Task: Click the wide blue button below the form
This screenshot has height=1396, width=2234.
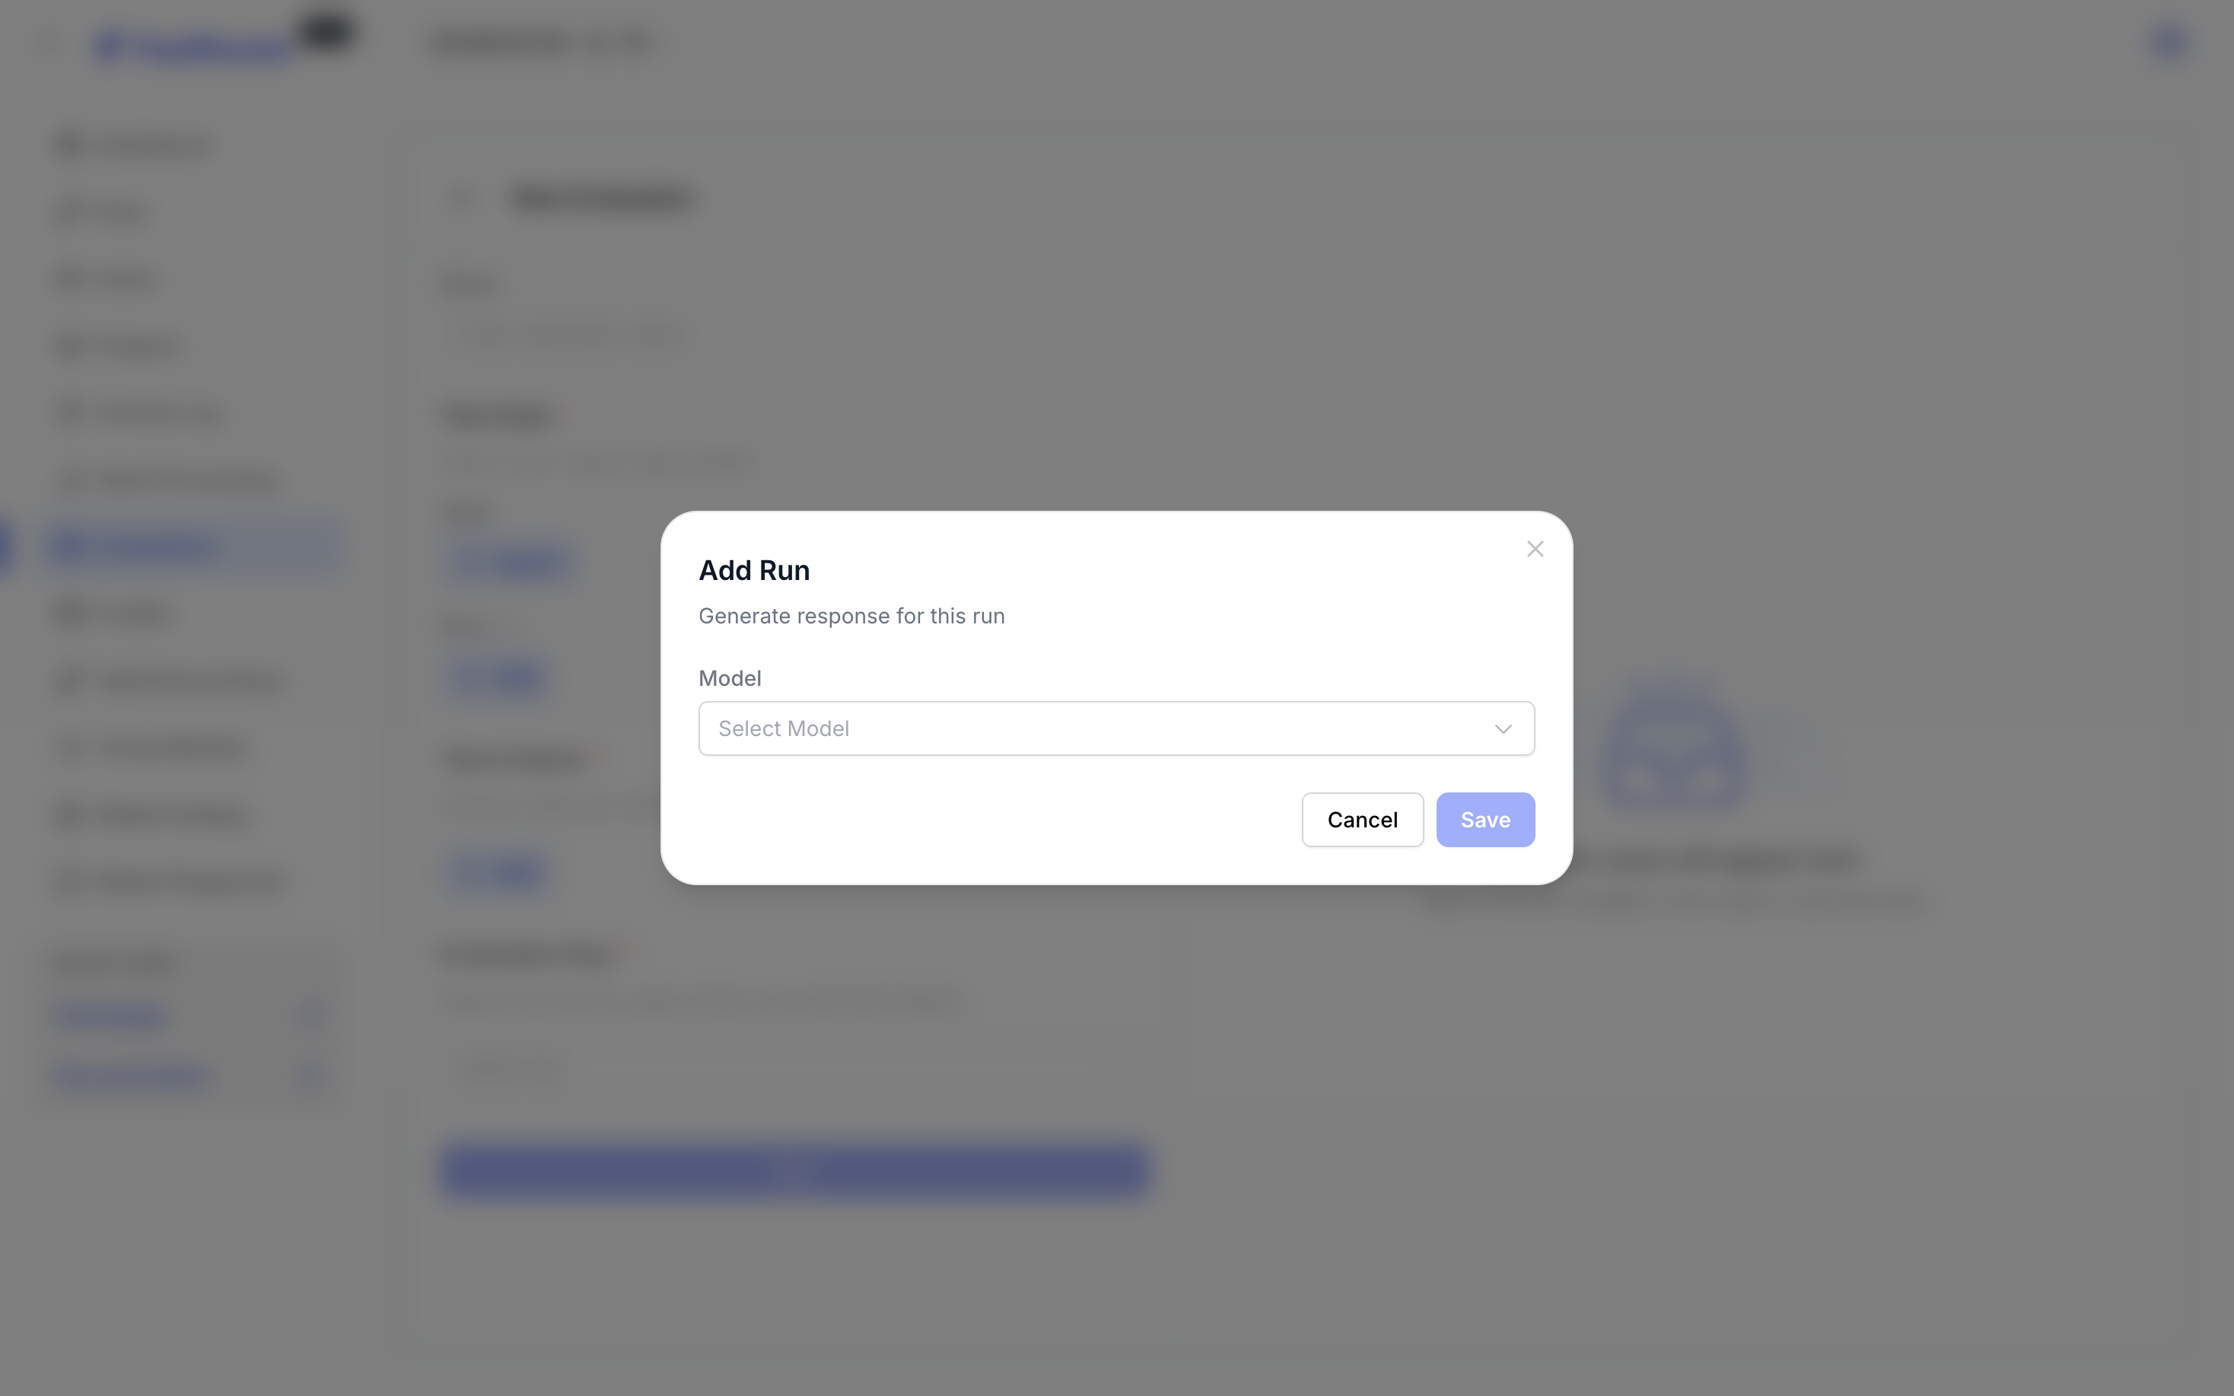Action: click(794, 1170)
